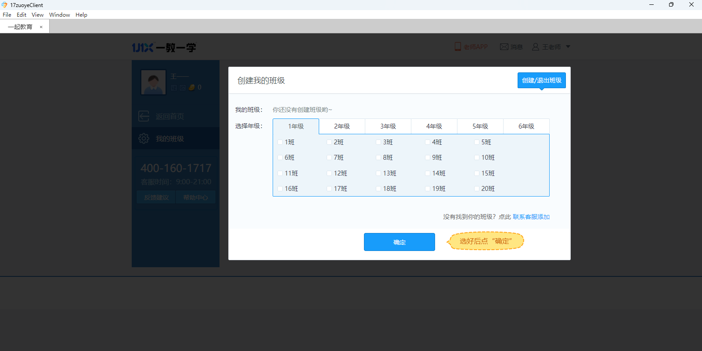Viewport: 702px width, 351px height.
Task: Check the 1班 checkbox
Action: (280, 142)
